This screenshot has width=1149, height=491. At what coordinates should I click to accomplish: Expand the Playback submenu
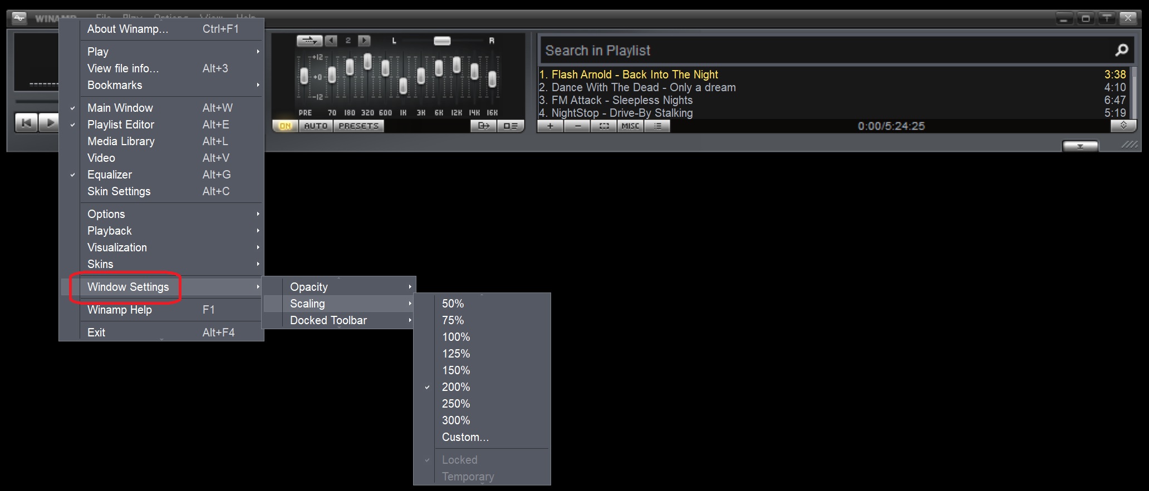coord(161,231)
